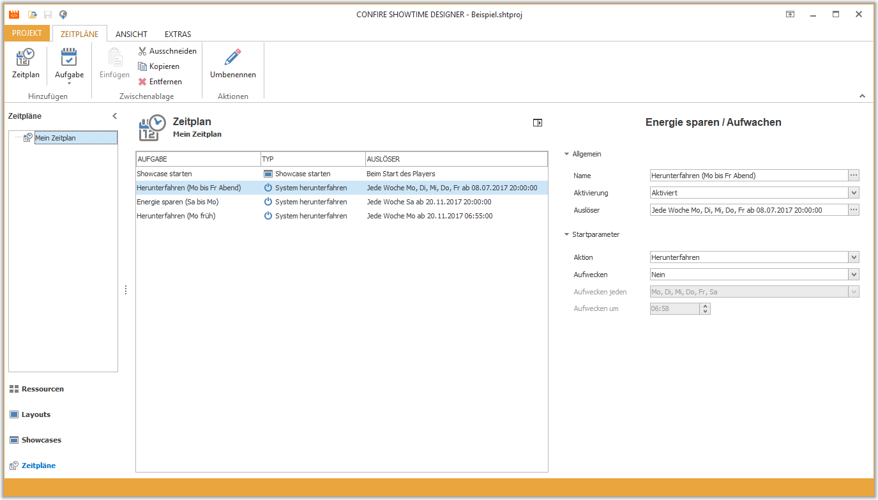878x500 pixels.
Task: Open the Auslöser ellipsis trigger editor
Action: click(854, 210)
